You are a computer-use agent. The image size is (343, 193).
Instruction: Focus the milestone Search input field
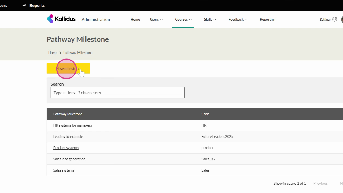coord(117,93)
